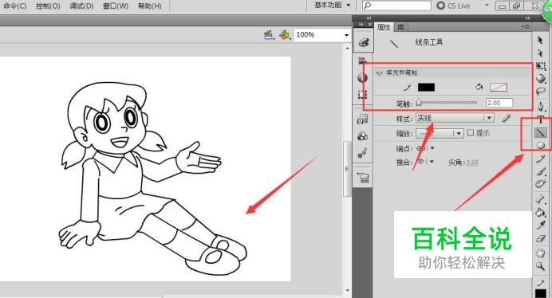Click the toolbar black stroke color swatch
The height and width of the screenshot is (298, 552).
(x=541, y=293)
